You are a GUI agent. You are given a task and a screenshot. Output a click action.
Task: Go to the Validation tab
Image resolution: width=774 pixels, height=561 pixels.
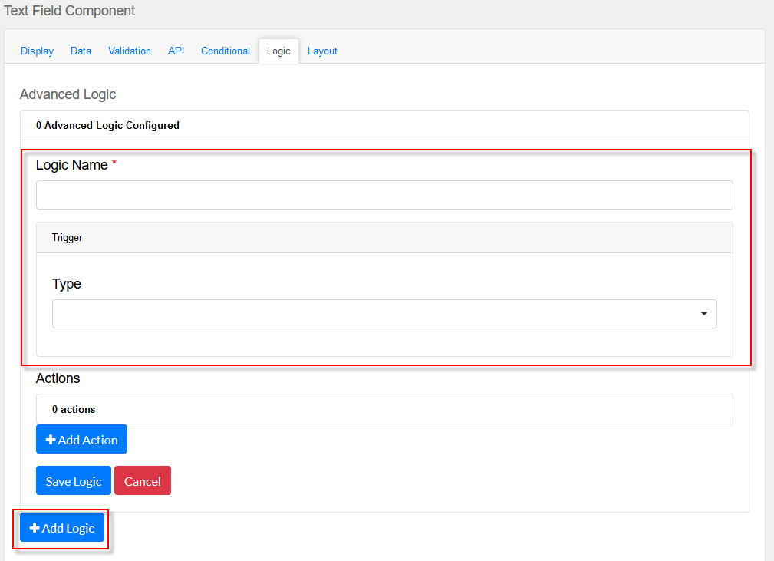[x=130, y=51]
